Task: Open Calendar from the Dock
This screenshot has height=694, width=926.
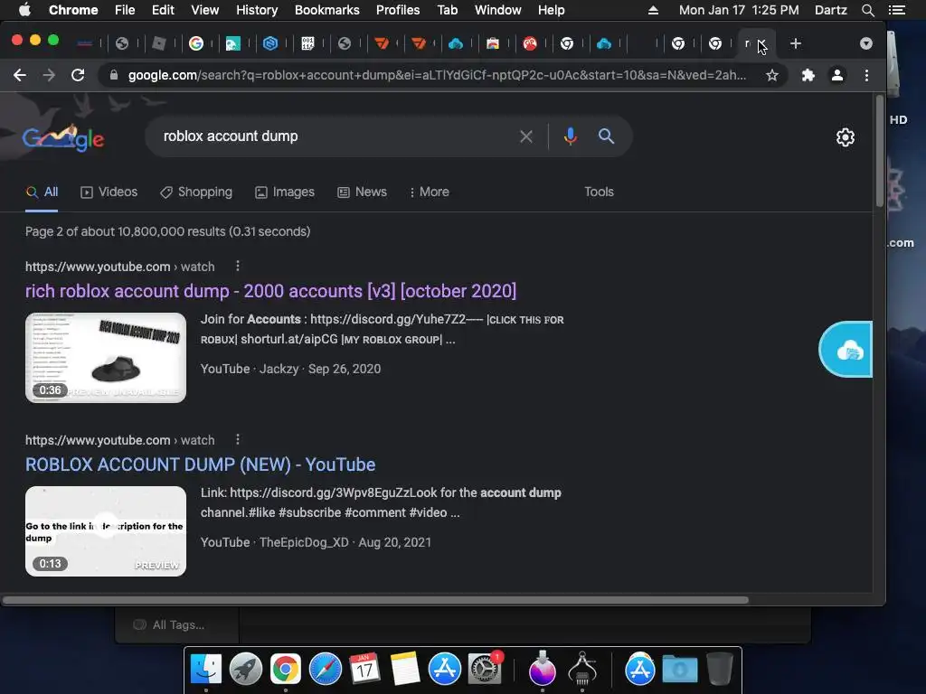Action: click(x=364, y=669)
